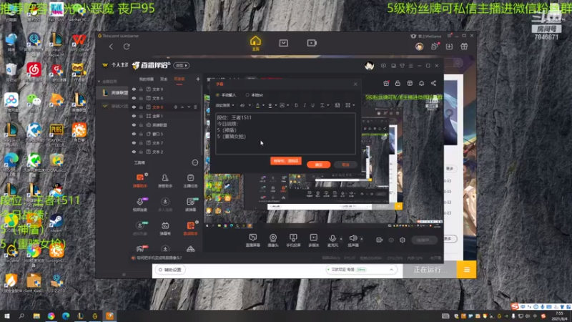Viewport: 572px width, 322px height.
Task: Add 手机投屏 phone cast source
Action: (293, 240)
